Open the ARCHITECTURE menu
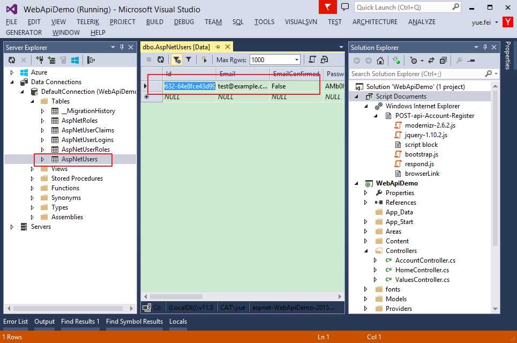Image resolution: width=517 pixels, height=343 pixels. (375, 22)
